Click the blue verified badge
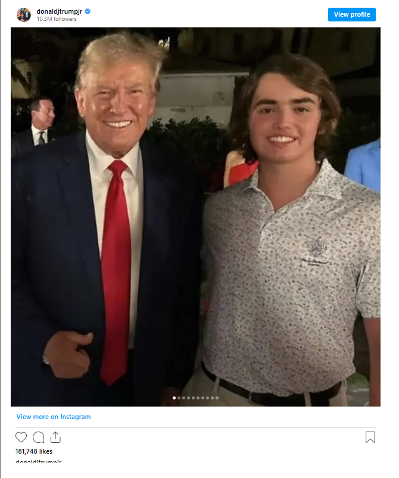399x478 pixels. [88, 11]
